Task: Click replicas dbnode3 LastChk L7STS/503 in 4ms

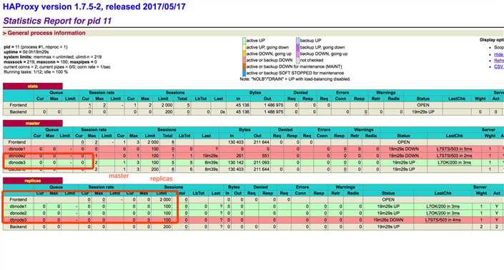Action: coord(443,220)
